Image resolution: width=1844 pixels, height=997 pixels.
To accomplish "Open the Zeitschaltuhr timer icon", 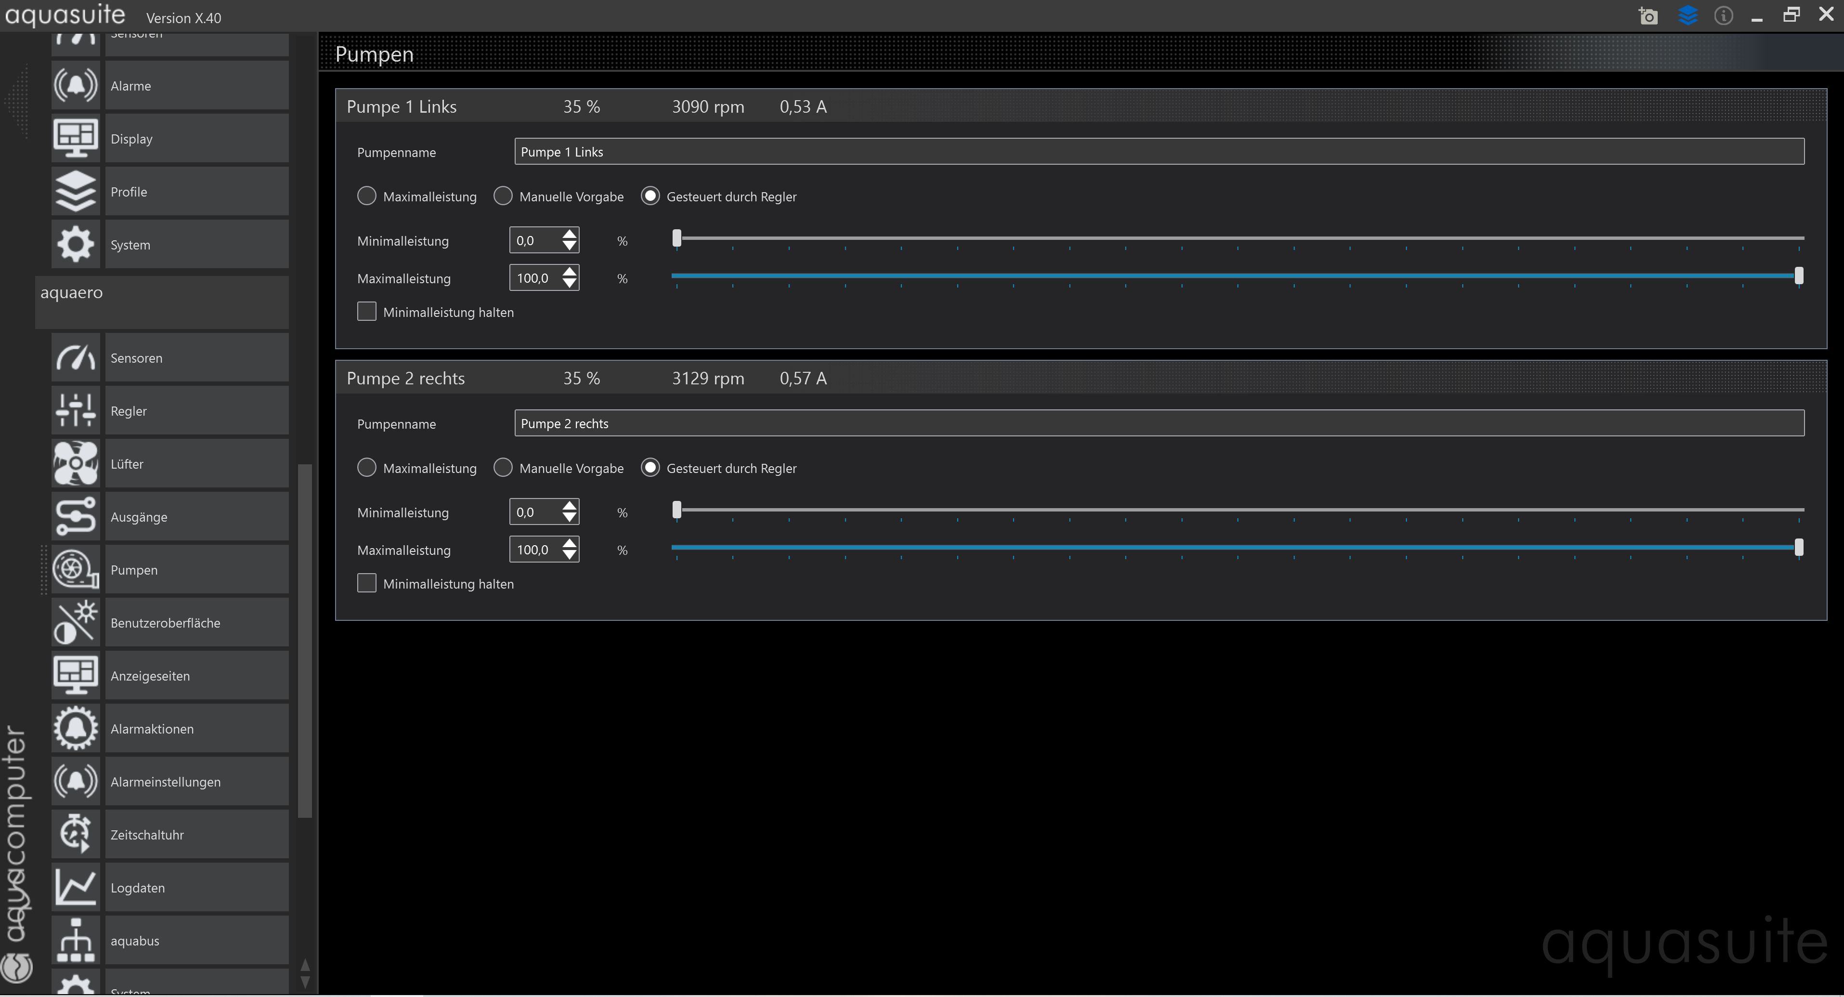I will click(75, 834).
